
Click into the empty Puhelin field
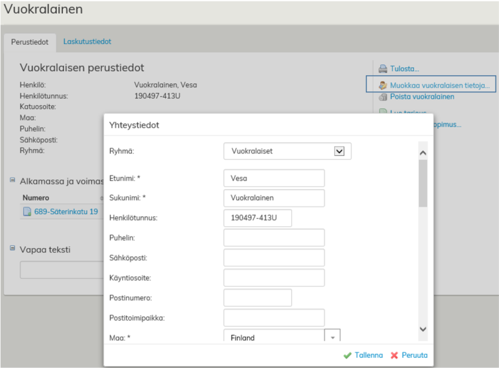(x=274, y=238)
